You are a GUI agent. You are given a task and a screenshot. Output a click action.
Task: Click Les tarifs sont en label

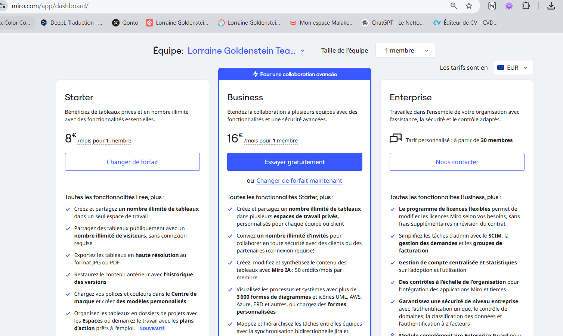[464, 67]
